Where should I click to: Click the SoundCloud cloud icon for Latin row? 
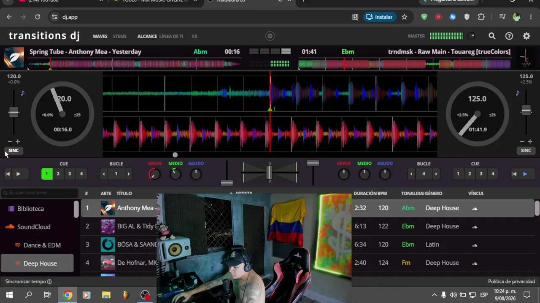[475, 245]
